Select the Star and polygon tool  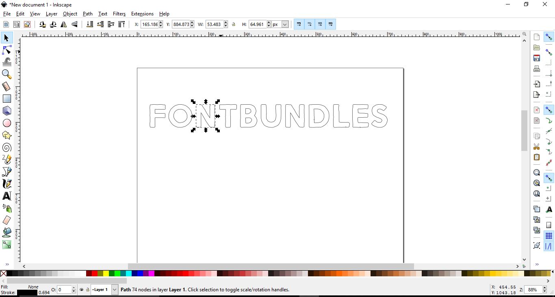[7, 135]
